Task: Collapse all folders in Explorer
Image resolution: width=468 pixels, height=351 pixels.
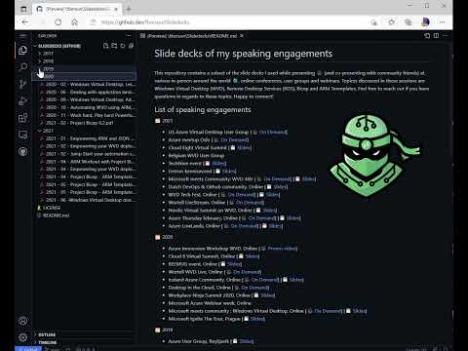Action: pyautogui.click(x=131, y=46)
